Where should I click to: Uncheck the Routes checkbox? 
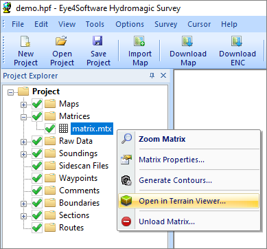pos(37,228)
